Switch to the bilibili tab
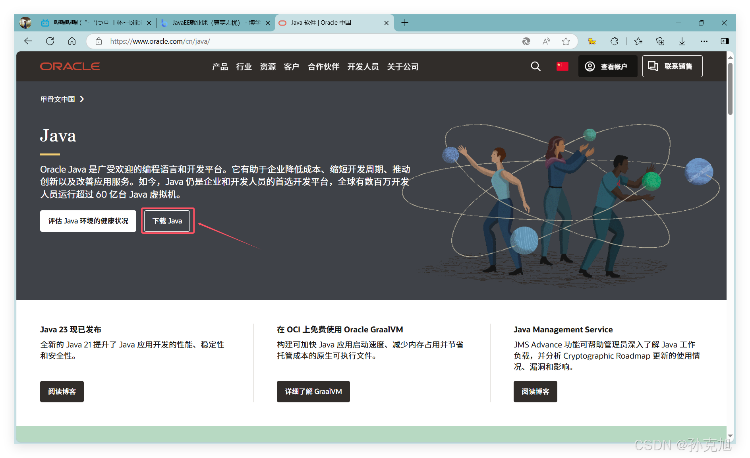750x458 pixels. [x=97, y=23]
